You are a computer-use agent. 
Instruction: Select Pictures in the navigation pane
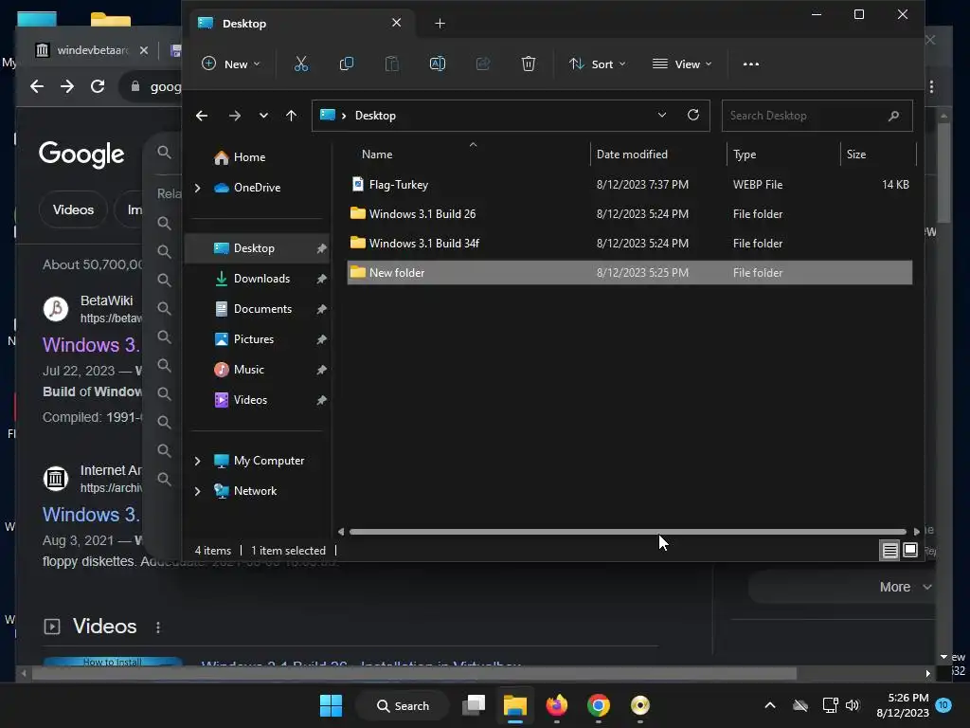point(257,339)
